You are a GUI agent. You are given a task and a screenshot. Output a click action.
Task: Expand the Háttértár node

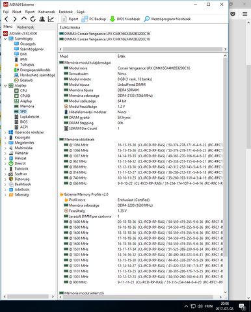tap(5, 153)
